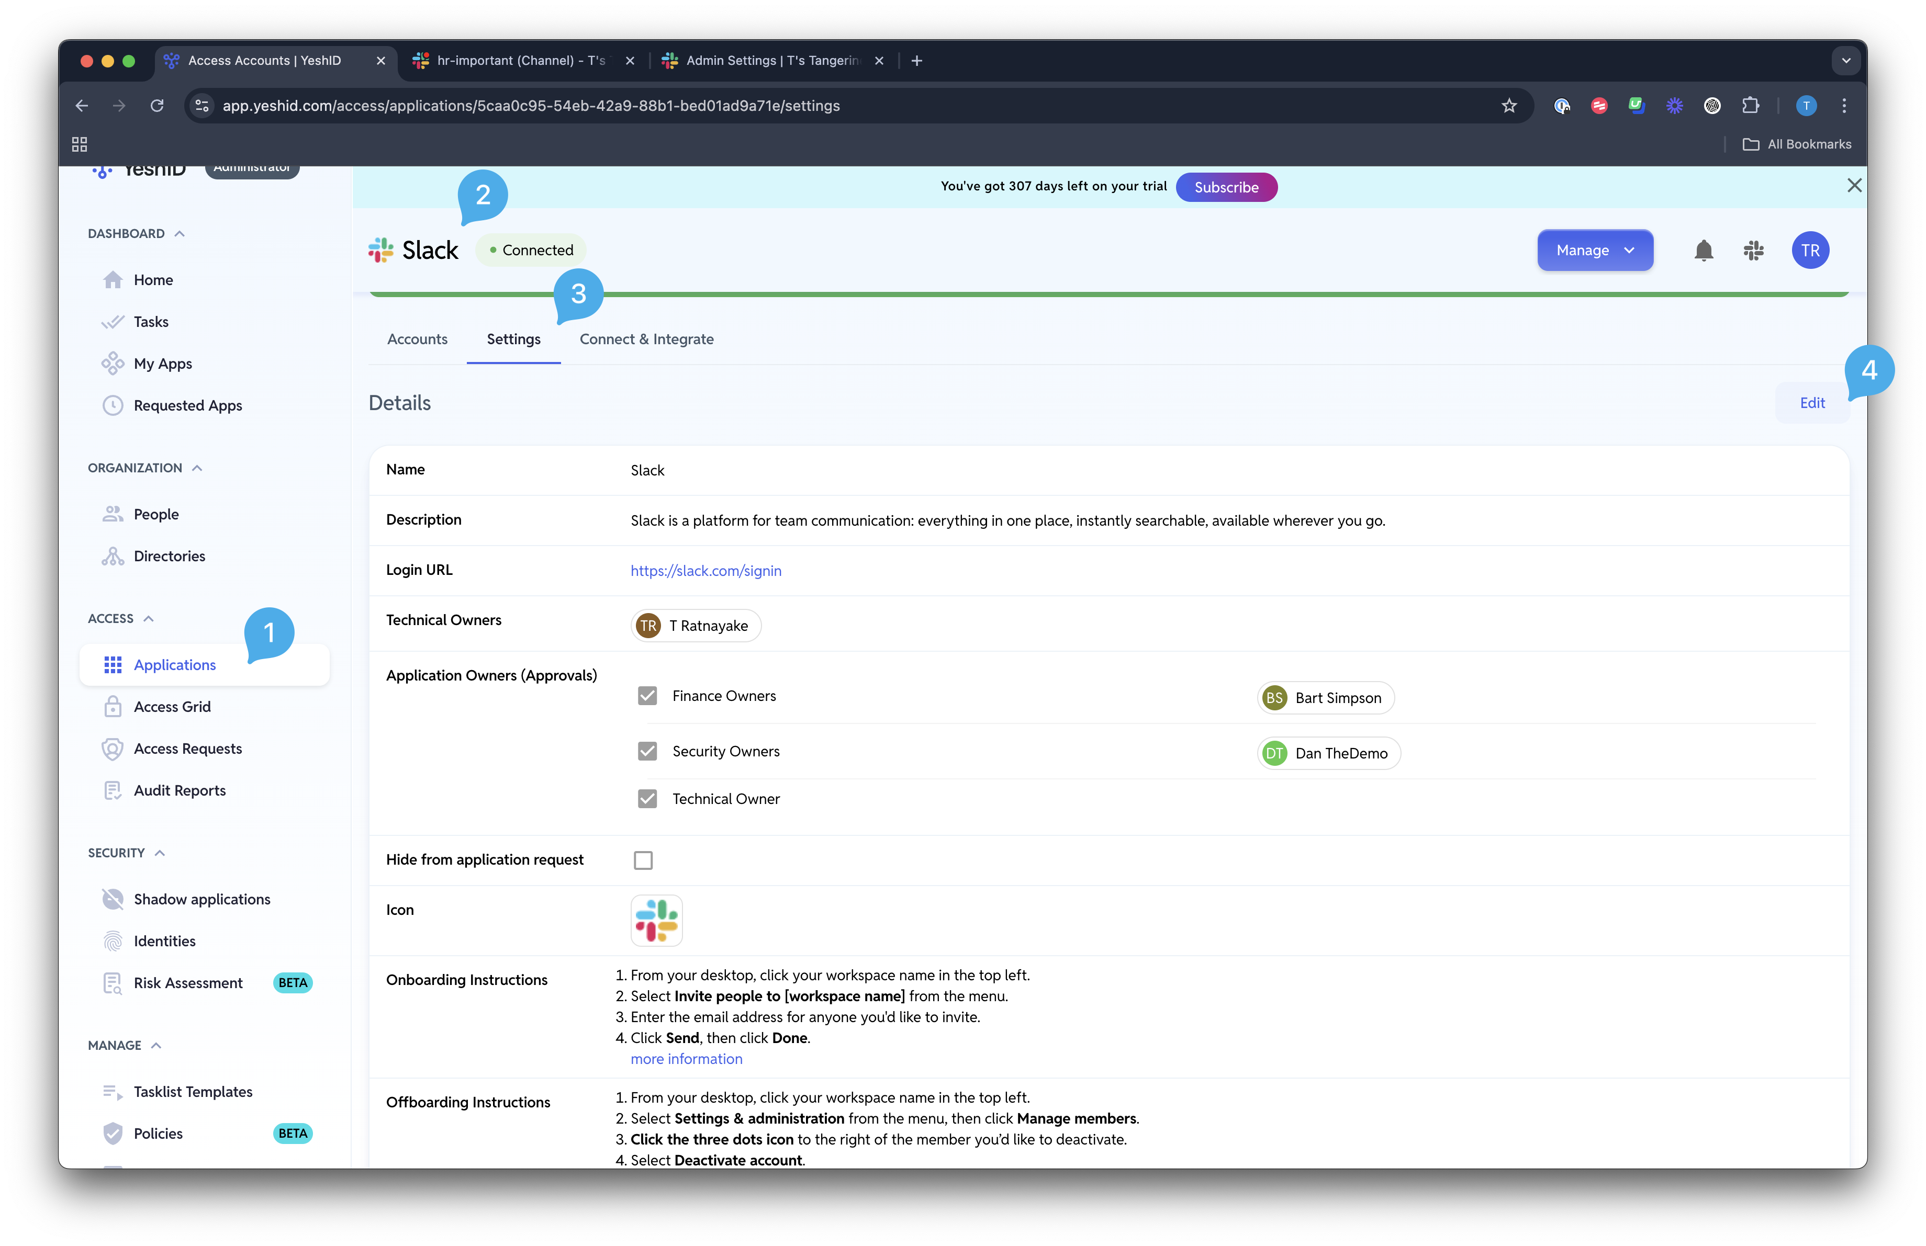Collapse the ACCESS sidebar section
The width and height of the screenshot is (1926, 1246).
148,618
